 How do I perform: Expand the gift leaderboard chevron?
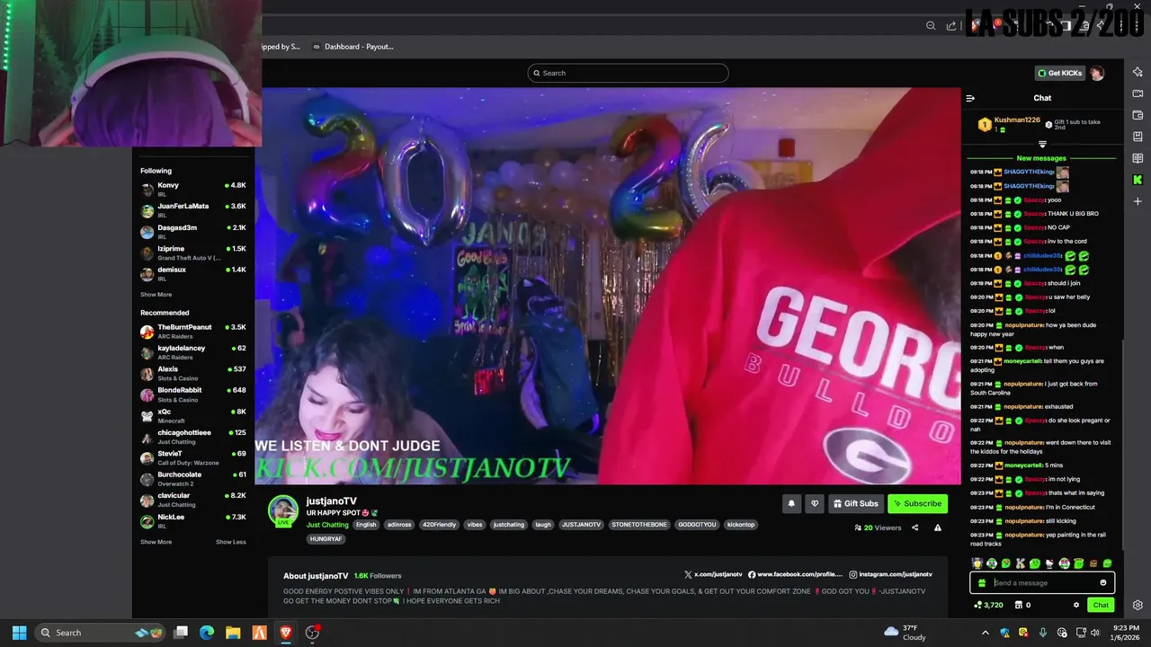(1042, 144)
